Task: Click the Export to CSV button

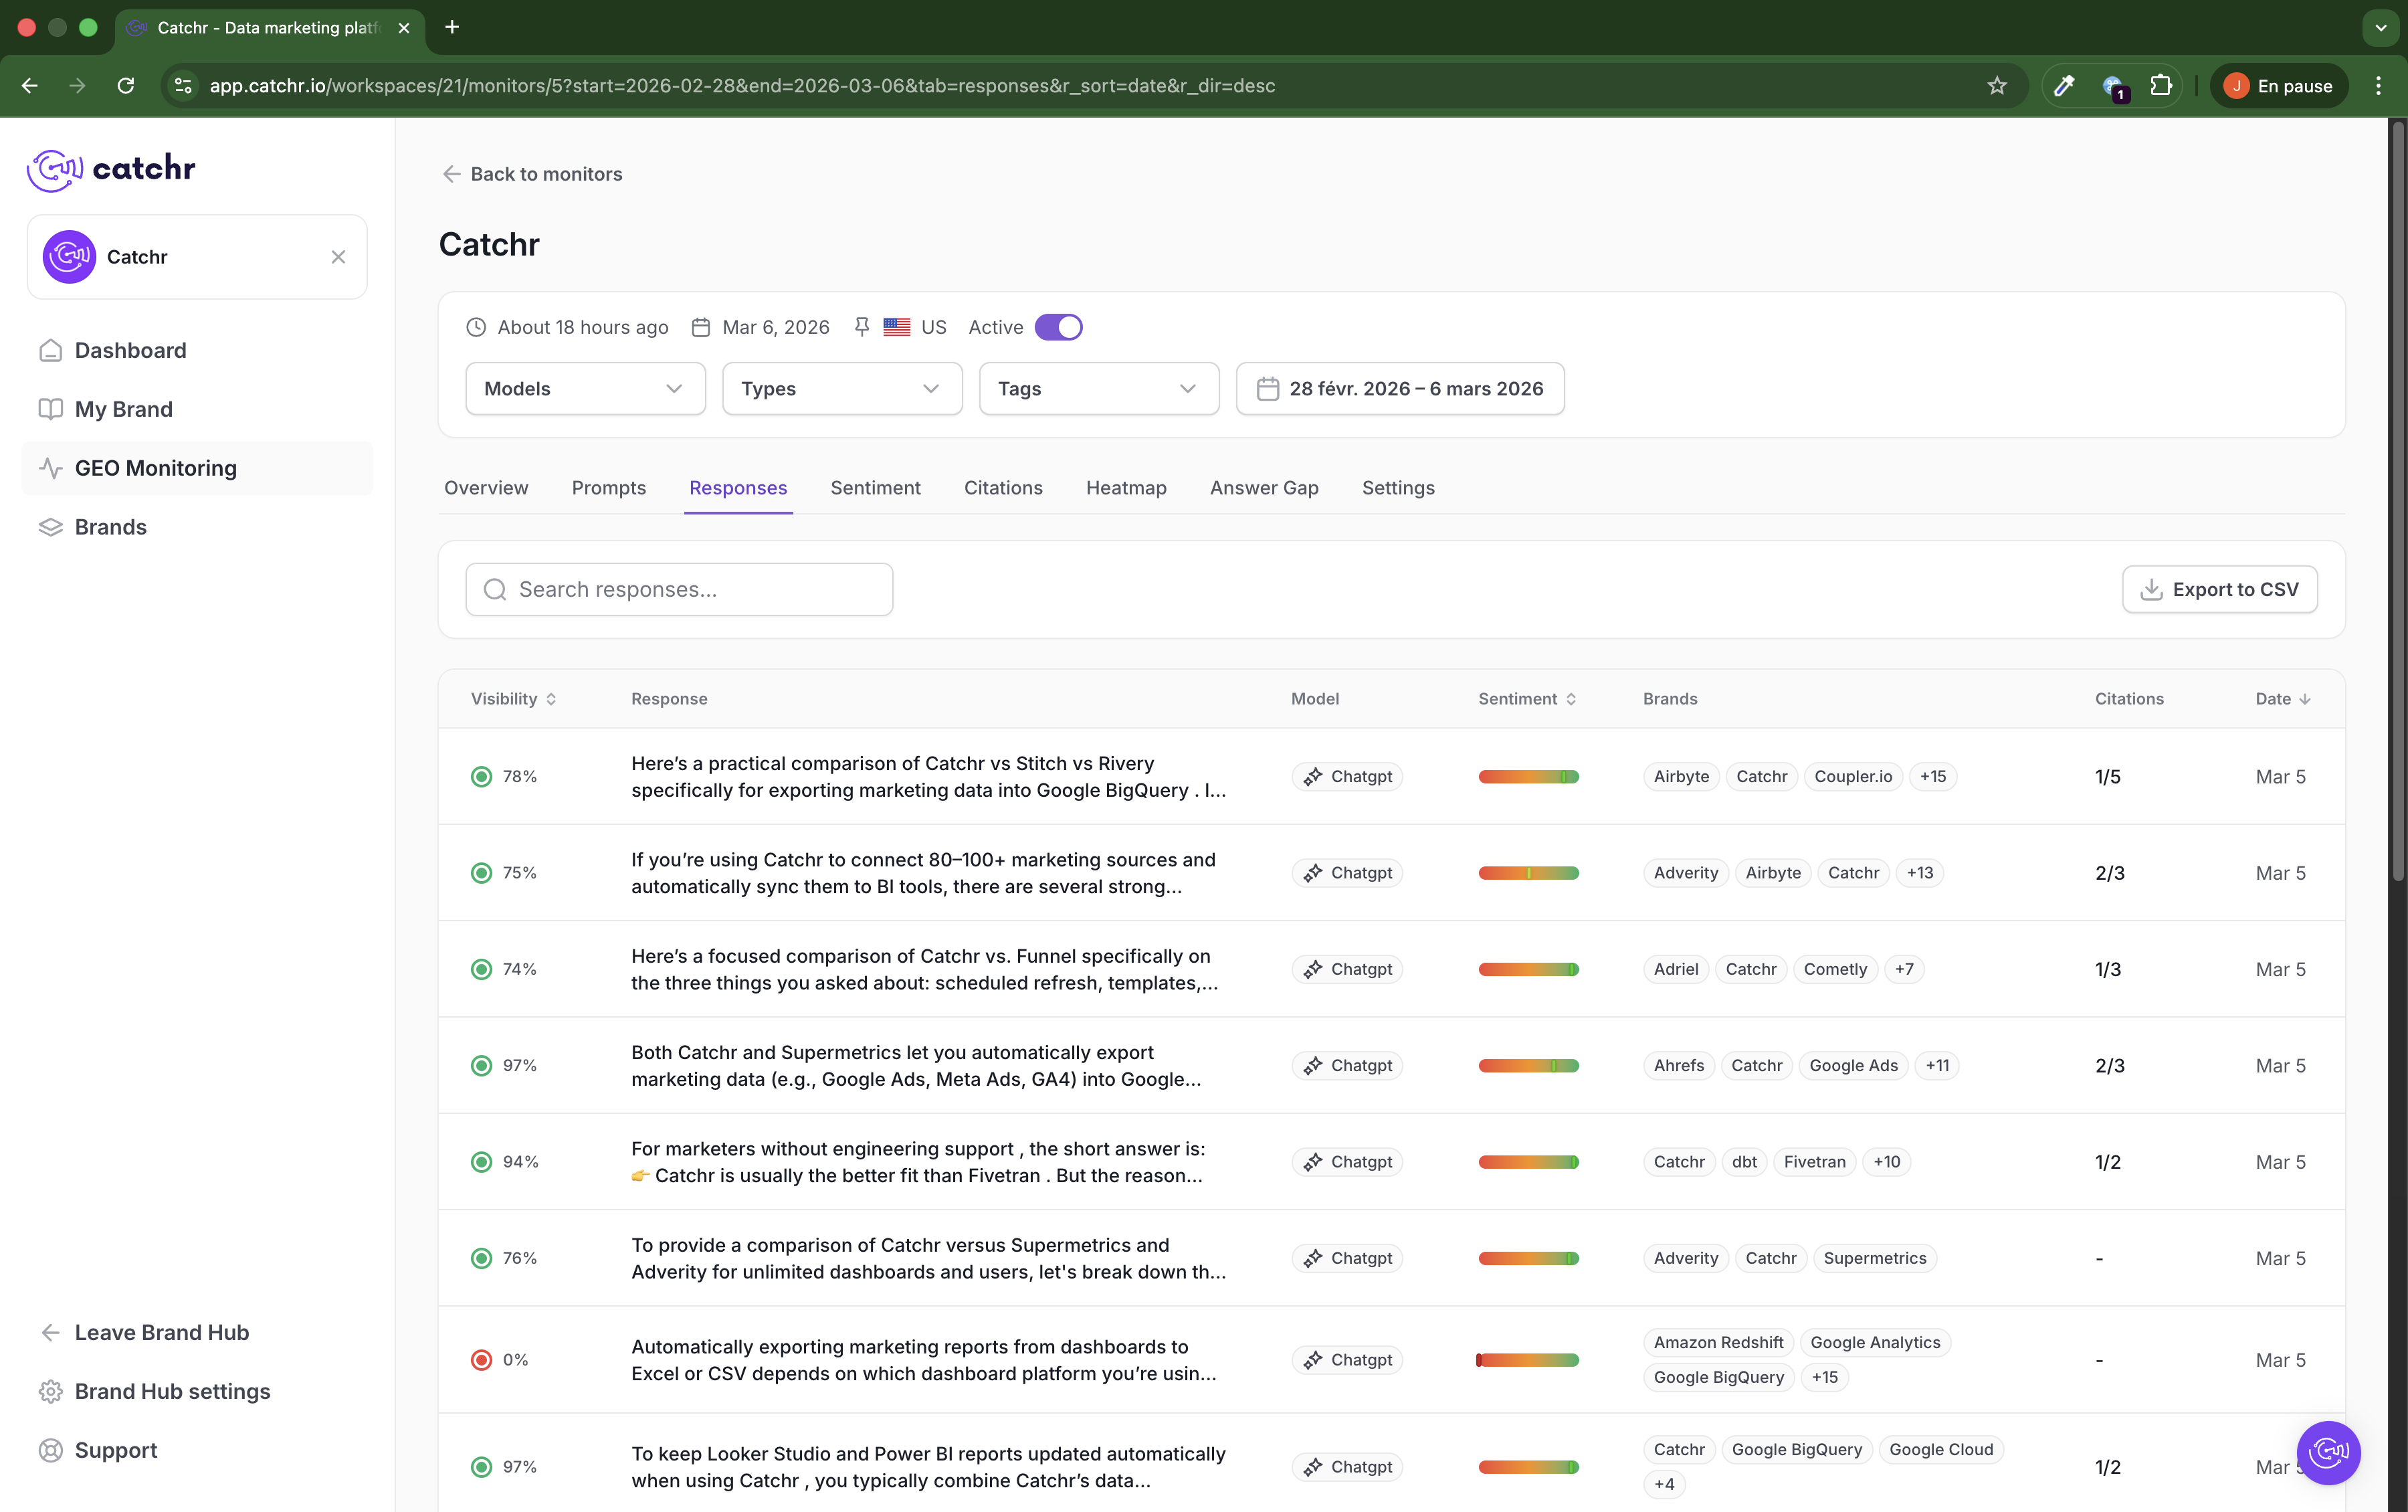Action: pyautogui.click(x=2219, y=590)
